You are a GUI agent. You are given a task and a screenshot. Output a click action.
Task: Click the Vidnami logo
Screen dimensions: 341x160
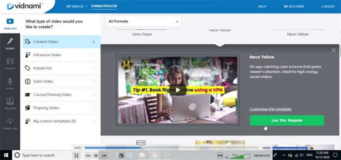[24, 6]
